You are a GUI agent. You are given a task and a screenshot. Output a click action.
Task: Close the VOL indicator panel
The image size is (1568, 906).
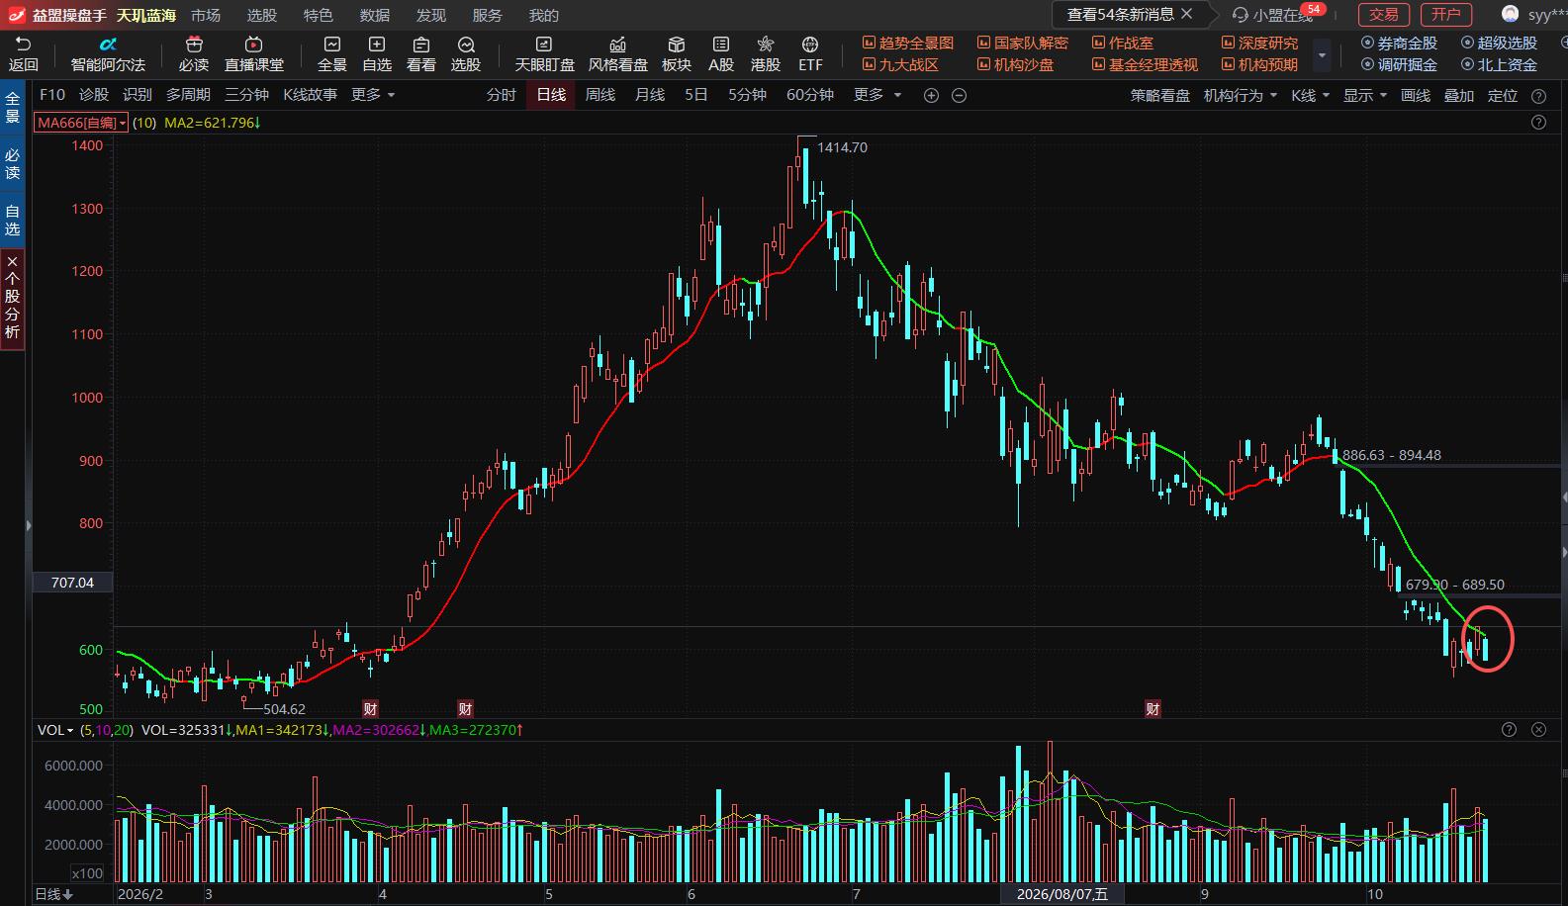(1538, 730)
